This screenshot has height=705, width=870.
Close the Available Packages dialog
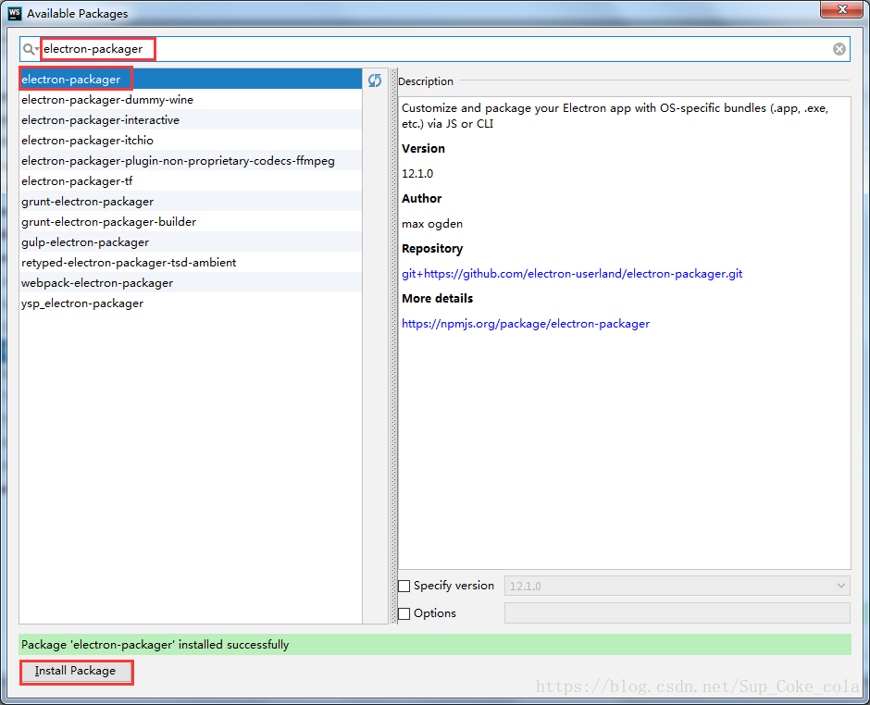pos(841,9)
